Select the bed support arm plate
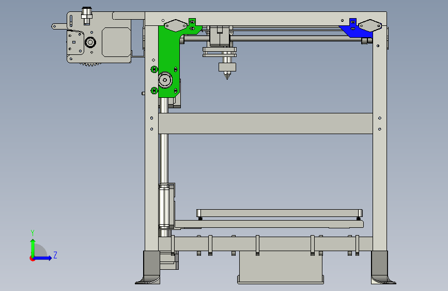This screenshot has height=291, width=448. coord(269,224)
